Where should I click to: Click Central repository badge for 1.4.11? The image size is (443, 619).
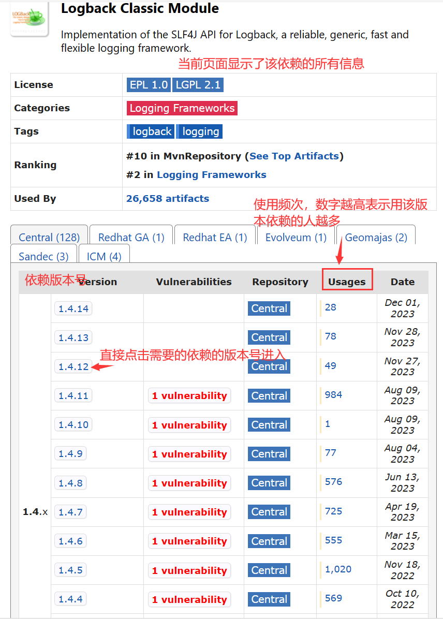pyautogui.click(x=269, y=395)
